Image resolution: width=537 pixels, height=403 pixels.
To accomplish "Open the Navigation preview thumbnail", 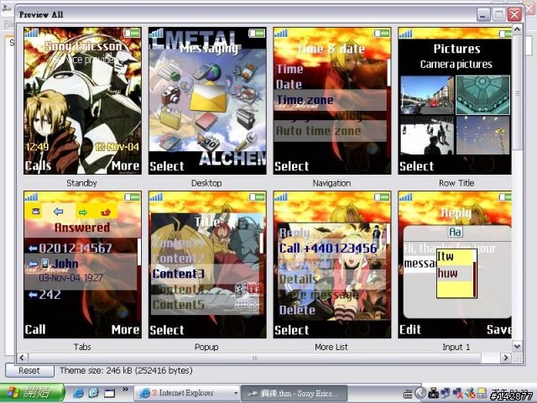I will pyautogui.click(x=332, y=101).
